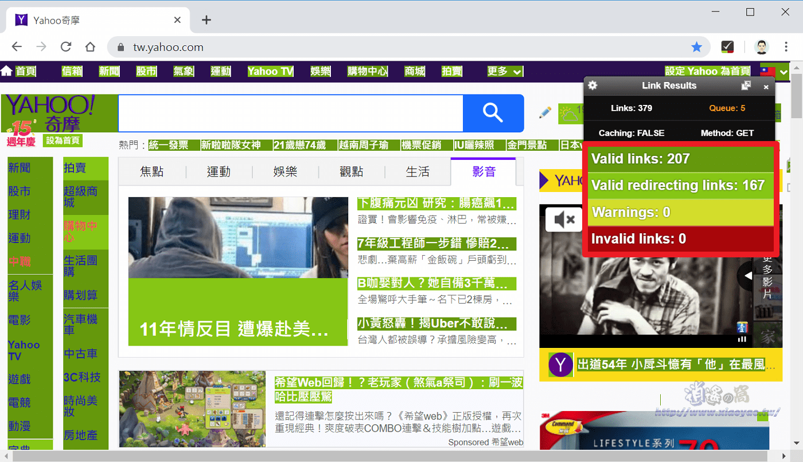Pop out the Link Results panel

(x=746, y=85)
